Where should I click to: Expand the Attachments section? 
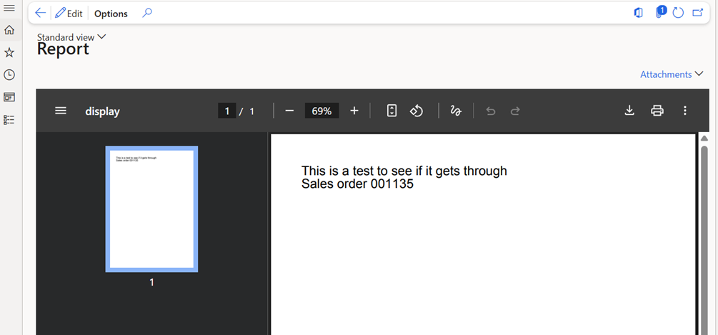coord(671,74)
